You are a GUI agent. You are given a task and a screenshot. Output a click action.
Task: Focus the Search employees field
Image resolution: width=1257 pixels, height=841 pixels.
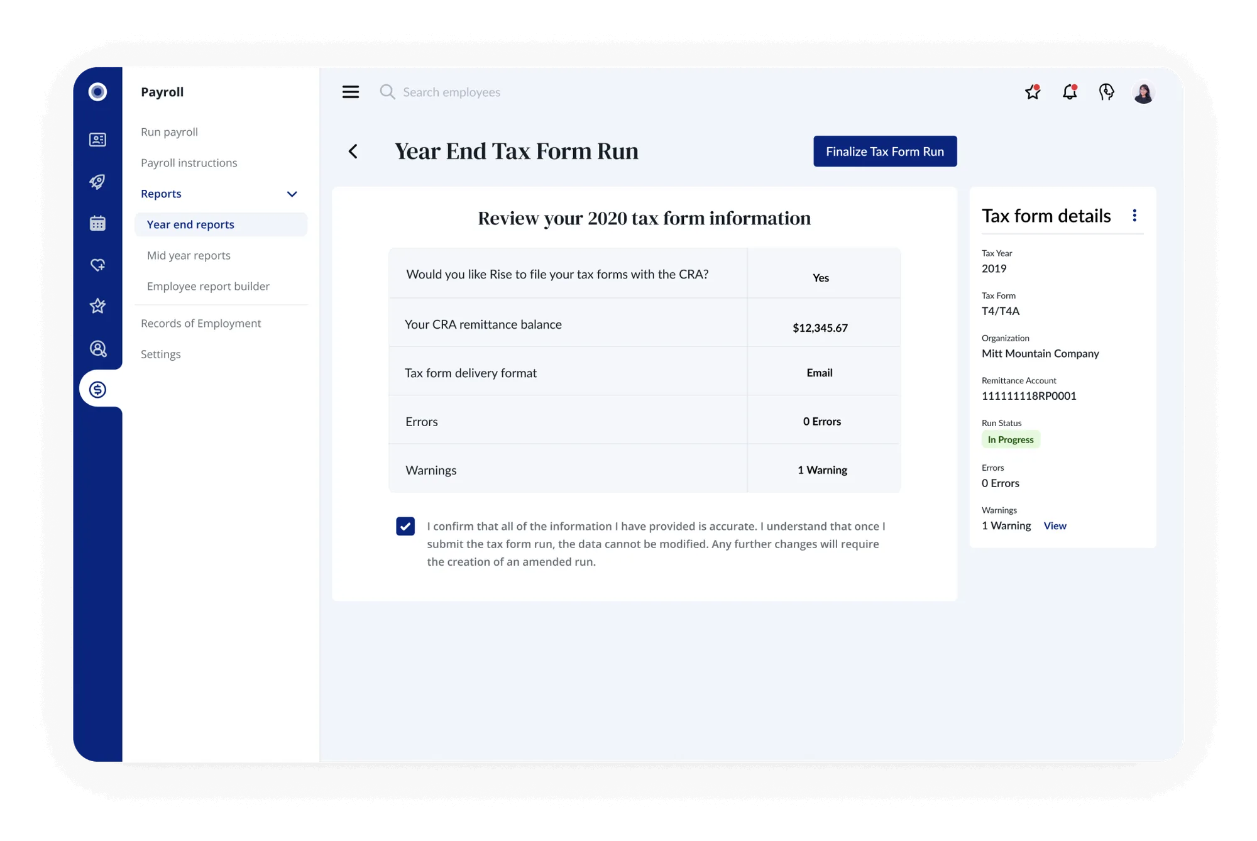click(x=451, y=92)
